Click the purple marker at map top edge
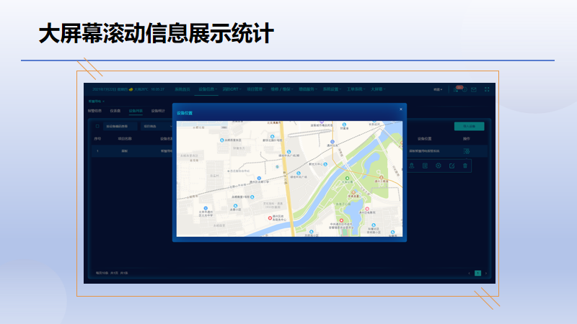This screenshot has height=324, width=577. (x=321, y=122)
